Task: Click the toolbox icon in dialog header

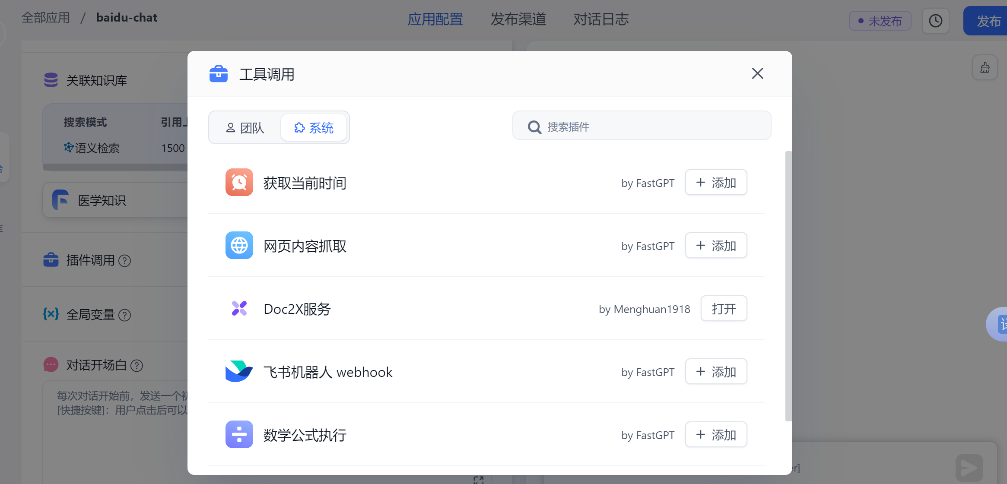Action: (219, 74)
